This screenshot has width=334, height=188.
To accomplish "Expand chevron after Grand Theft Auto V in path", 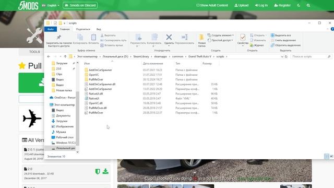I will tap(214, 56).
